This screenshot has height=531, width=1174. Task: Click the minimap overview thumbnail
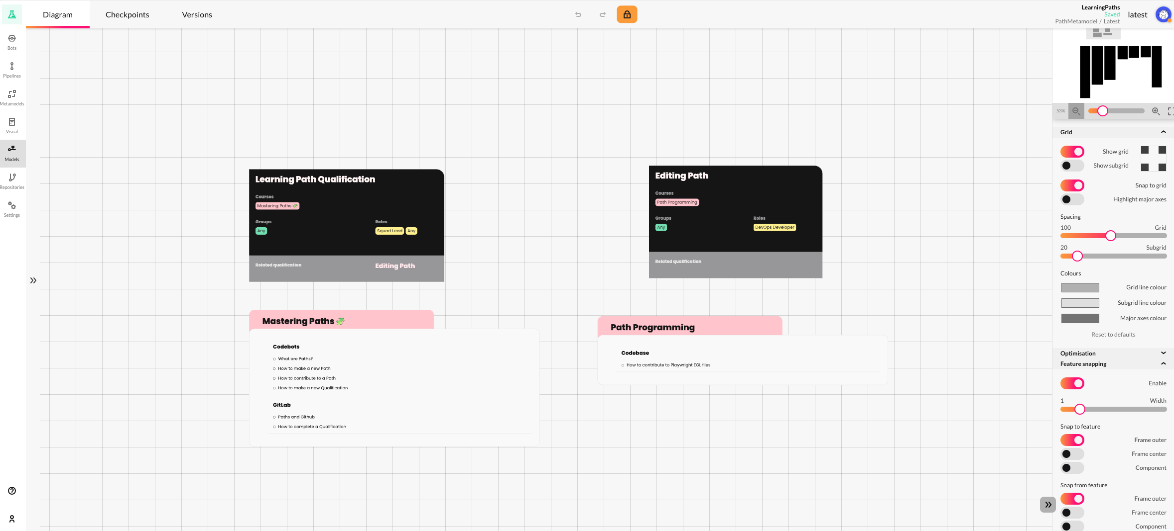[1113, 65]
